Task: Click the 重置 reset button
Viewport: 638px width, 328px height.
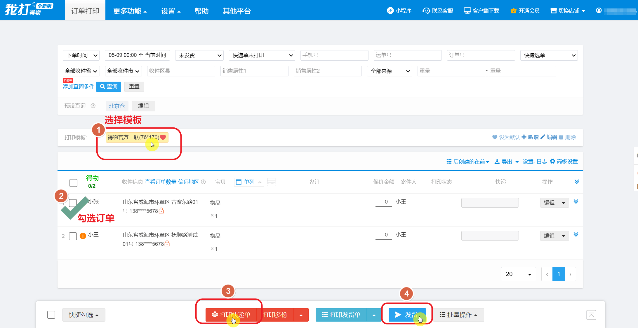Action: click(134, 87)
